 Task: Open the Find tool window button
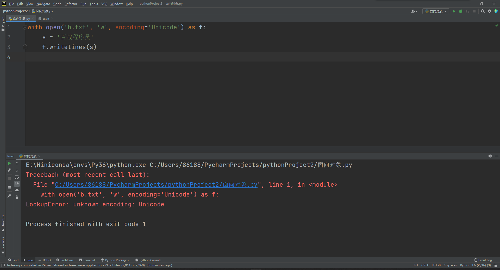coord(13,260)
